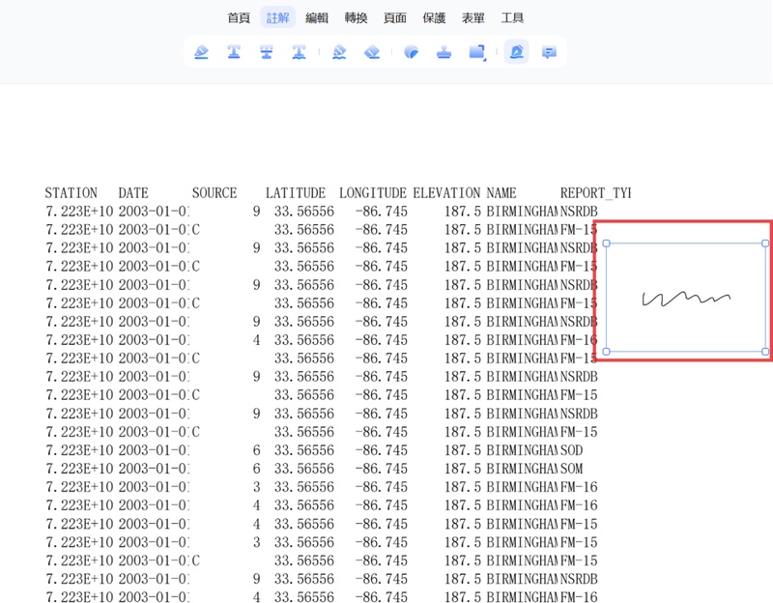Open the 表單 tab
The image size is (773, 603).
pos(472,17)
